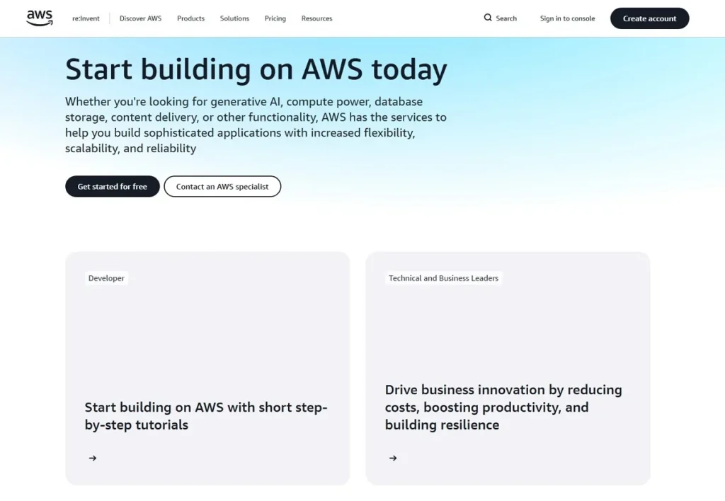
Task: Click the AWS smile logo
Action: (x=39, y=18)
